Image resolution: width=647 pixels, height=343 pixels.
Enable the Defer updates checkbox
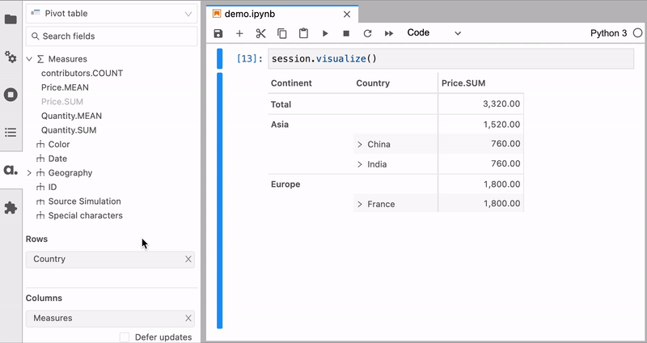(125, 337)
